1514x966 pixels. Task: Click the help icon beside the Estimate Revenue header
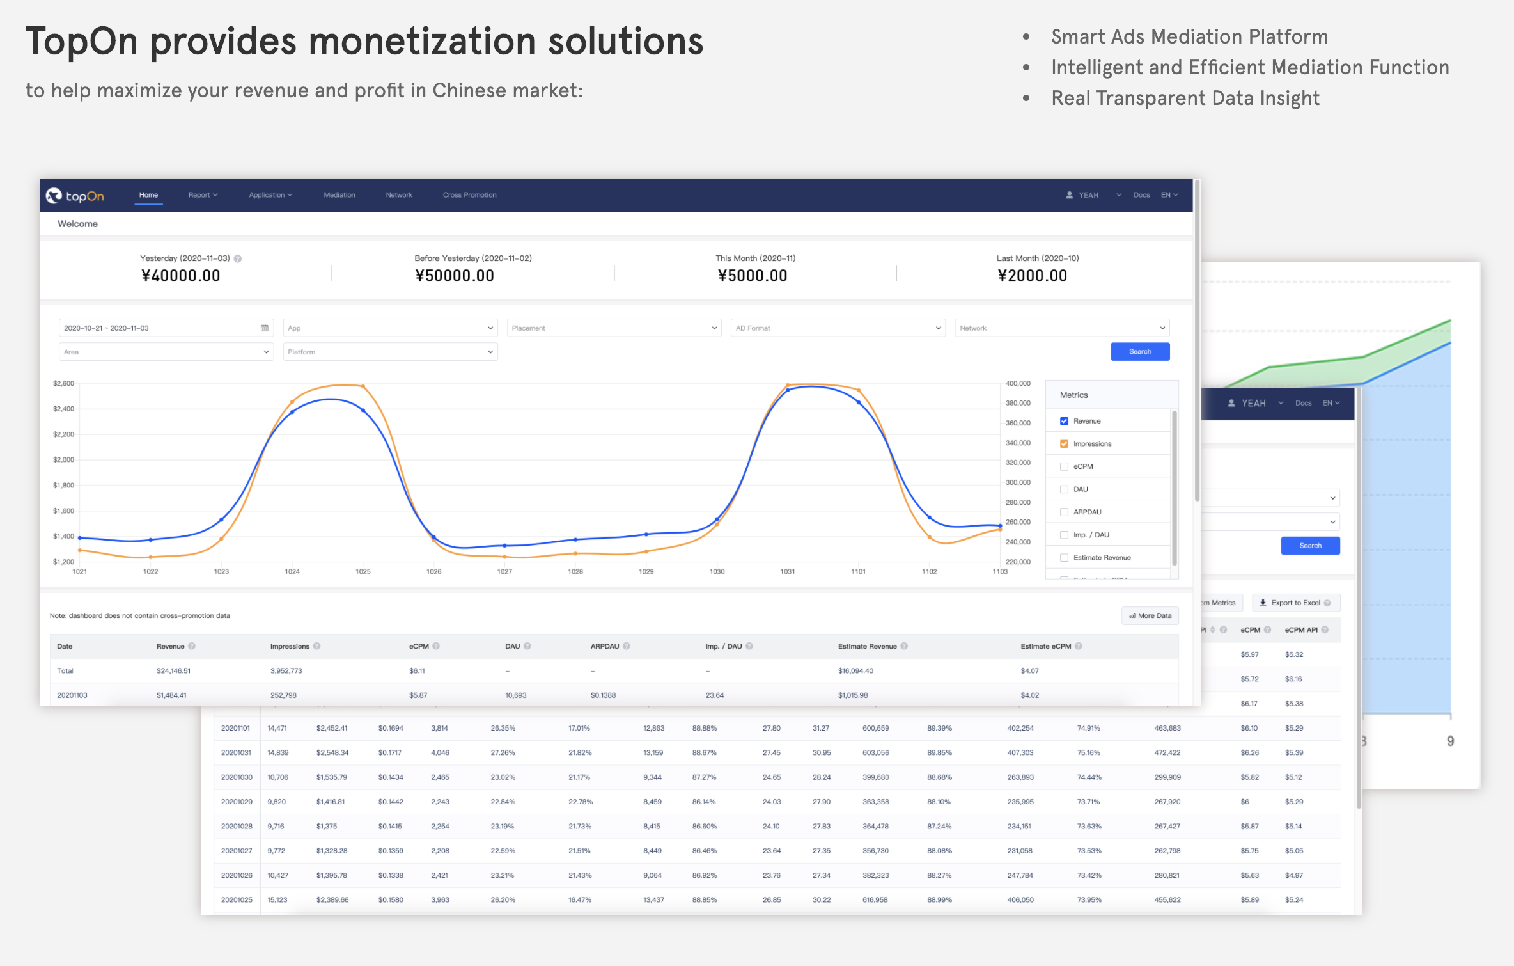pos(904,646)
